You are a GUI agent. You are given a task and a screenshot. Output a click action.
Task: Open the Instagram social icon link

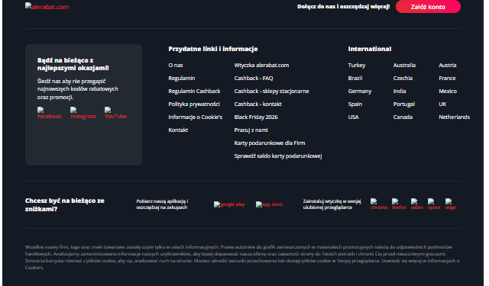[x=83, y=114]
